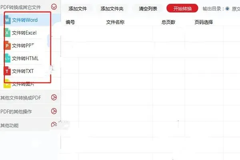Select the blue Word file icon
Image resolution: width=240 pixels, height=160 pixels.
coord(8,20)
